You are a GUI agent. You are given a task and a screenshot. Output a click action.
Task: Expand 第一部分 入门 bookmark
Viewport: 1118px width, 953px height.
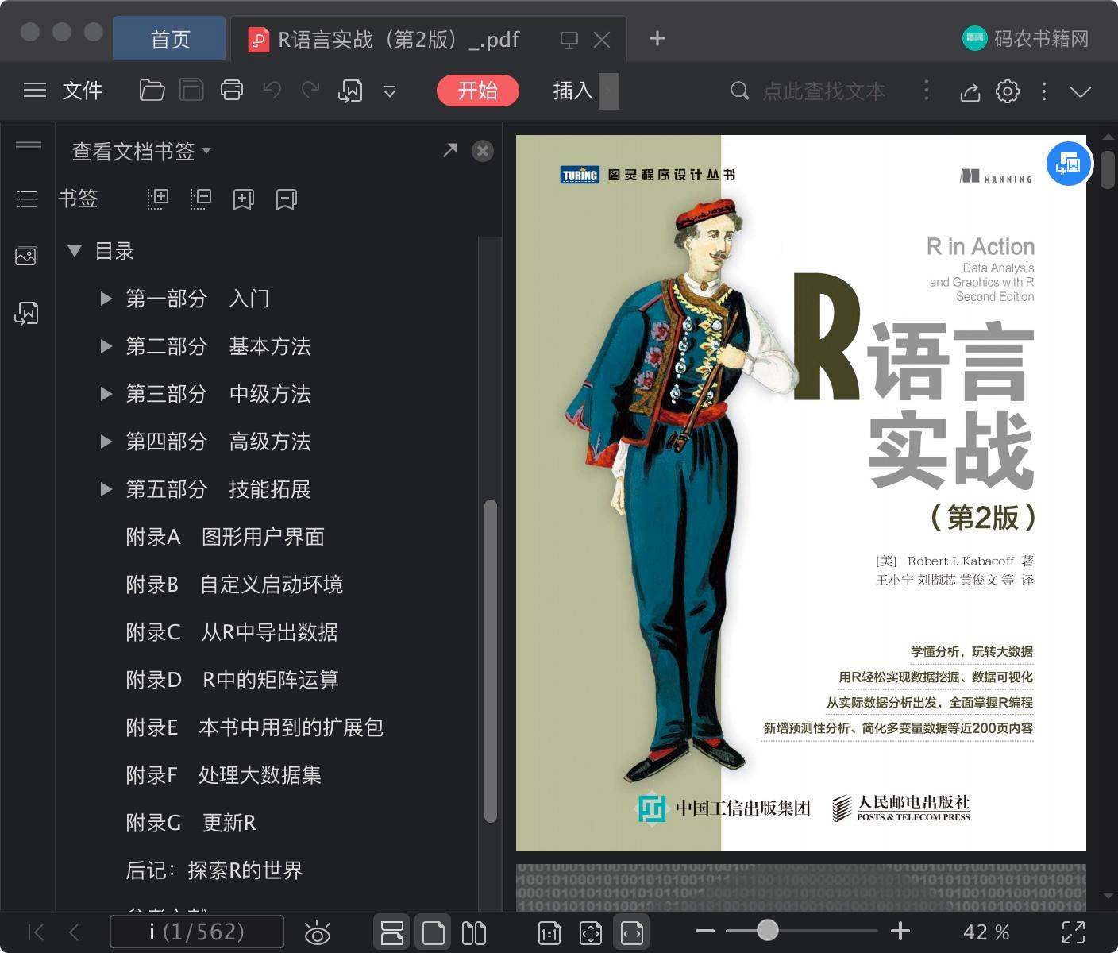pyautogui.click(x=106, y=299)
